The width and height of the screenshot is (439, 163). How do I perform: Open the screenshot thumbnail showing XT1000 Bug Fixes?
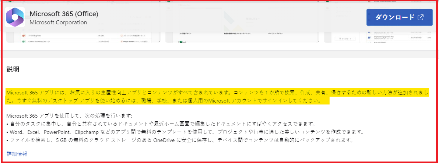click(x=83, y=38)
